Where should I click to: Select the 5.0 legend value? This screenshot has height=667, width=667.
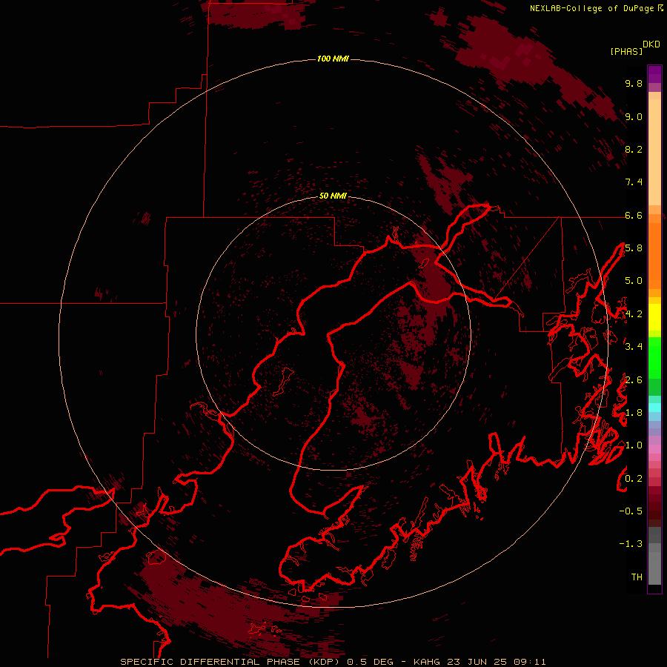634,281
